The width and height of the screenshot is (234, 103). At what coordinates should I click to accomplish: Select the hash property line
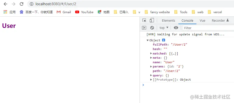[x=160, y=49]
